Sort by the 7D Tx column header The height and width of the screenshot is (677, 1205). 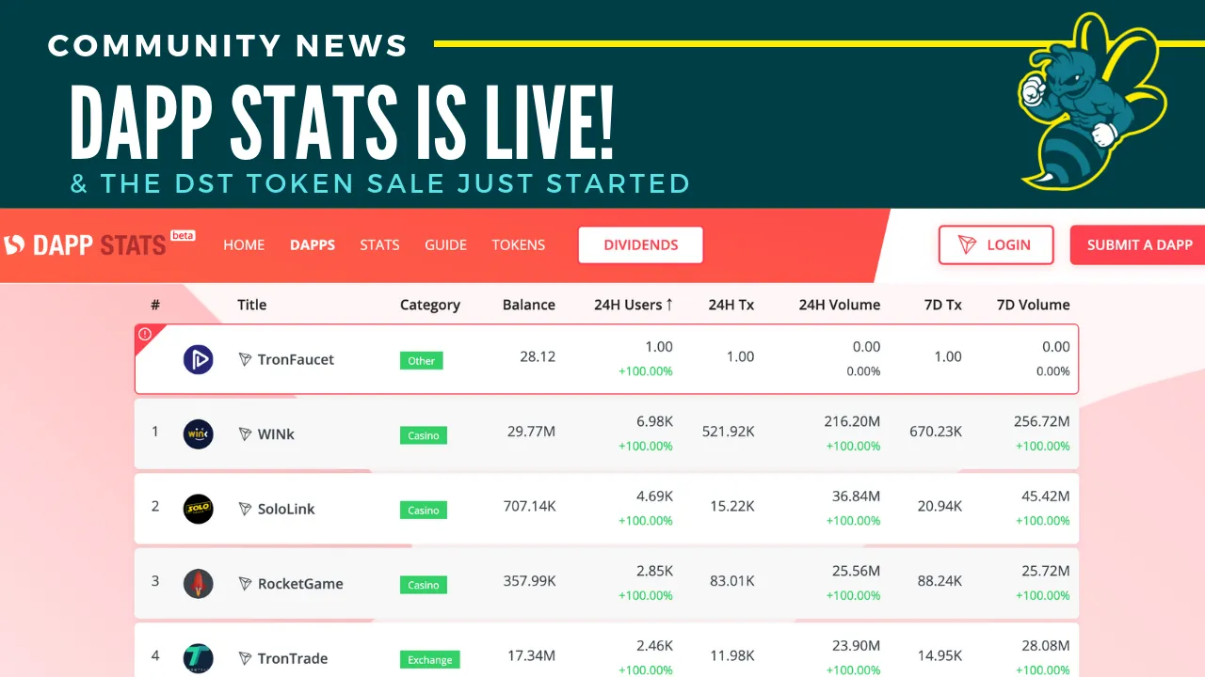click(943, 305)
